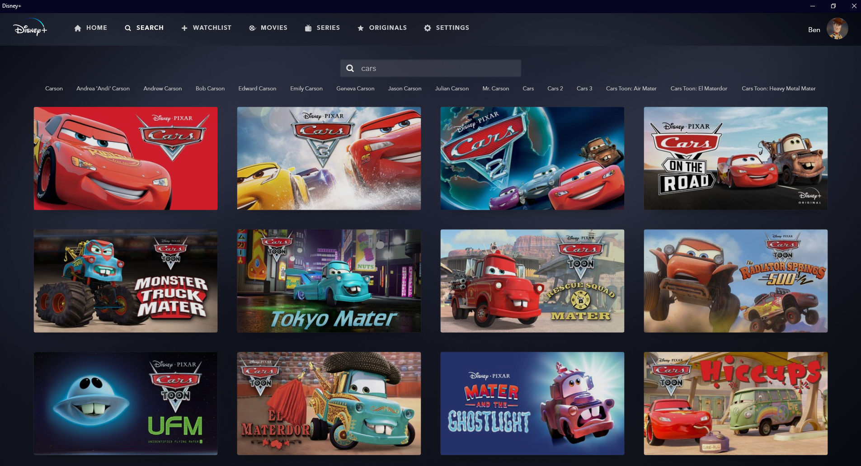Open the Radiator Springs 500½ thumbnail
Viewport: 861px width, 466px height.
tap(736, 281)
